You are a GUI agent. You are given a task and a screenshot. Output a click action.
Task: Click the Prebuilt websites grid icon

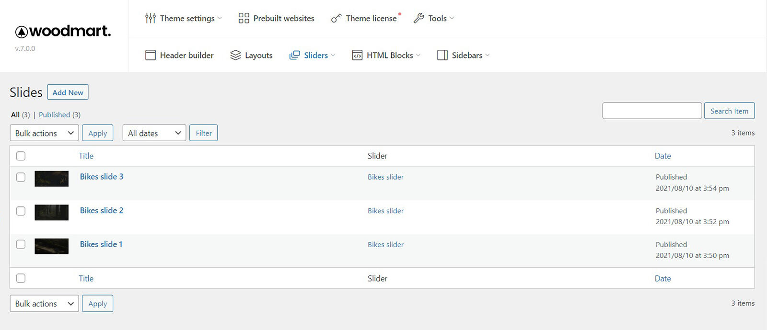click(x=244, y=18)
